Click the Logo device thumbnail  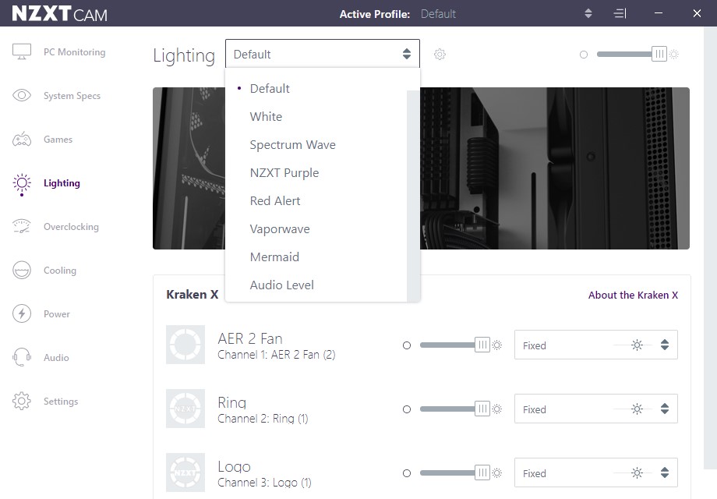(185, 472)
